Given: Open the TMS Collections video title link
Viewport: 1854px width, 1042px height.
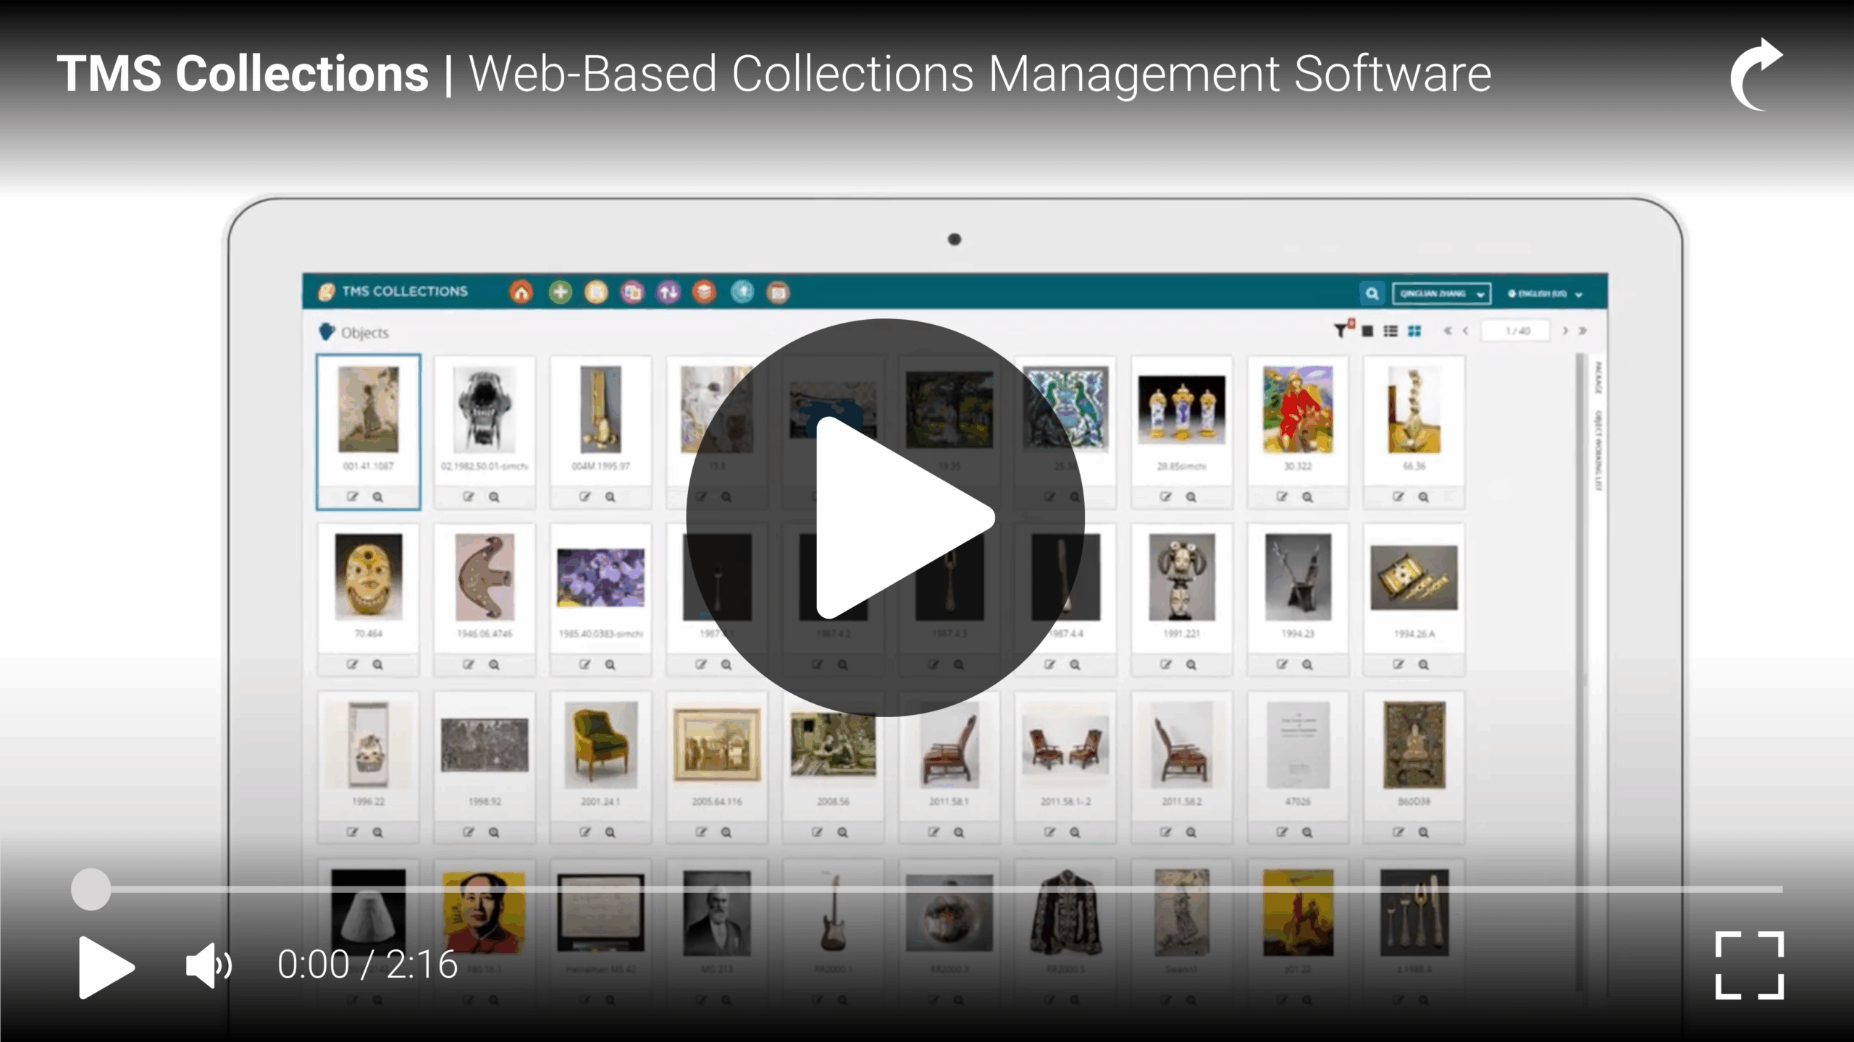Looking at the screenshot, I should (x=774, y=74).
